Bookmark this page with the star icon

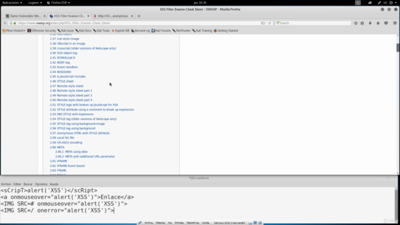pyautogui.click(x=356, y=23)
